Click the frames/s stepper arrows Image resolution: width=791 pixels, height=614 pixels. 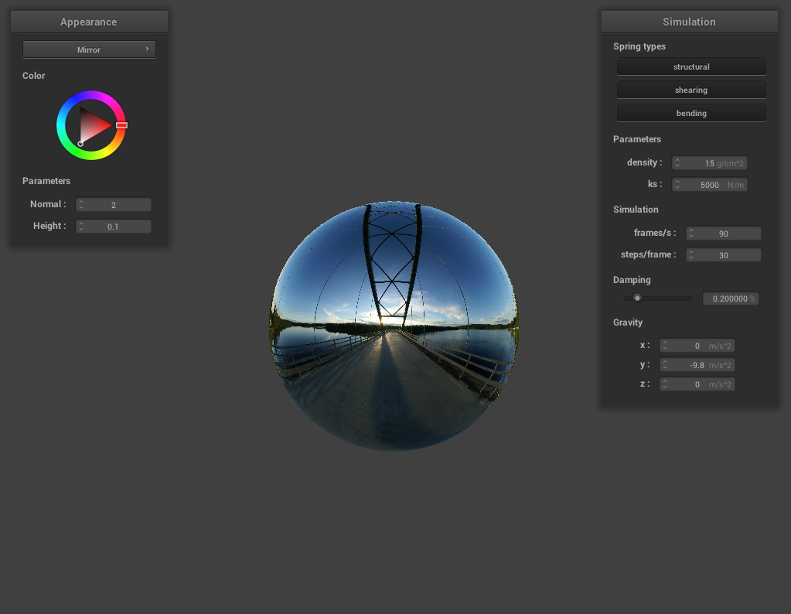tap(691, 233)
